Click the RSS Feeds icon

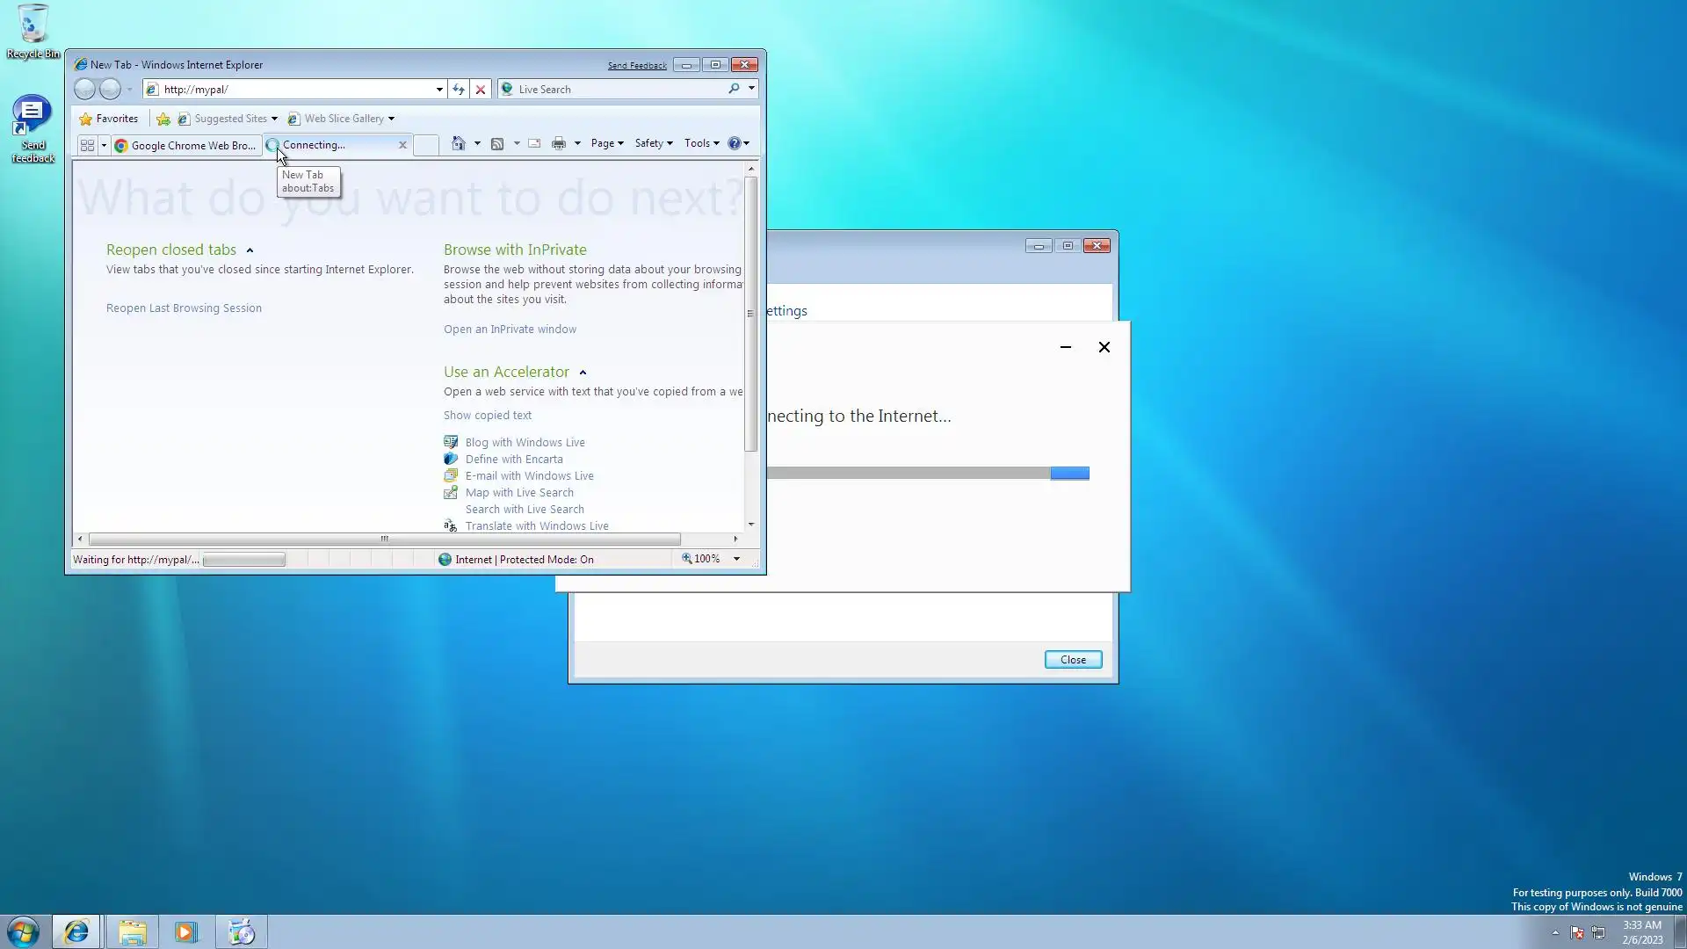pyautogui.click(x=497, y=143)
